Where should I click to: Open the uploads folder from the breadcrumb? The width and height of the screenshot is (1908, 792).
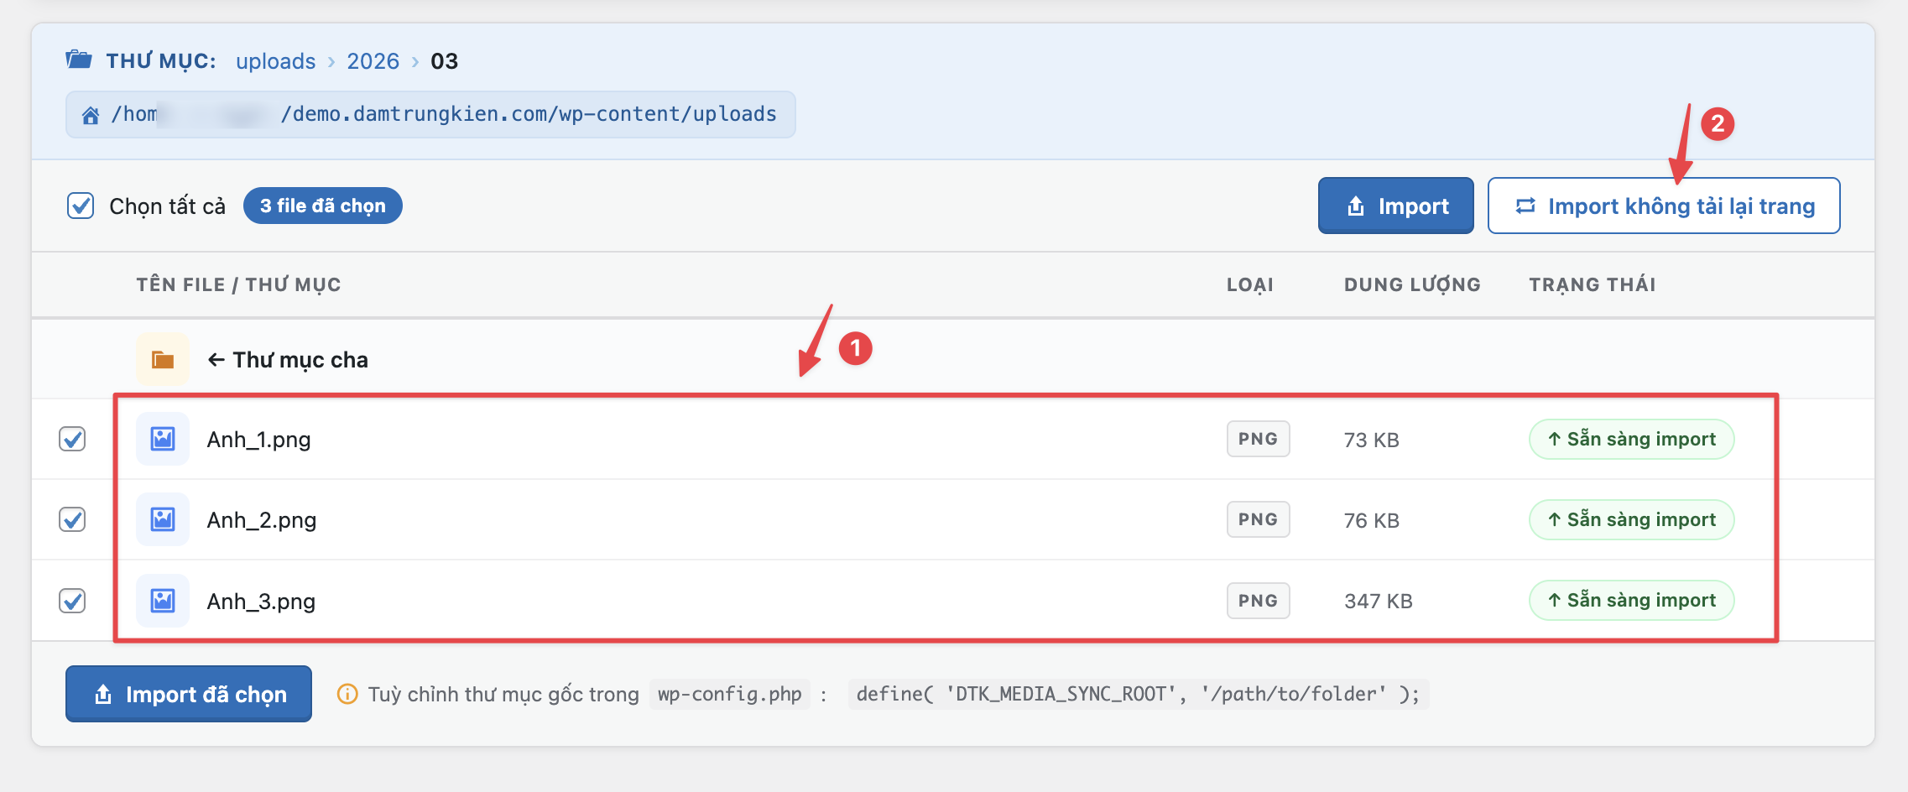pos(274,60)
